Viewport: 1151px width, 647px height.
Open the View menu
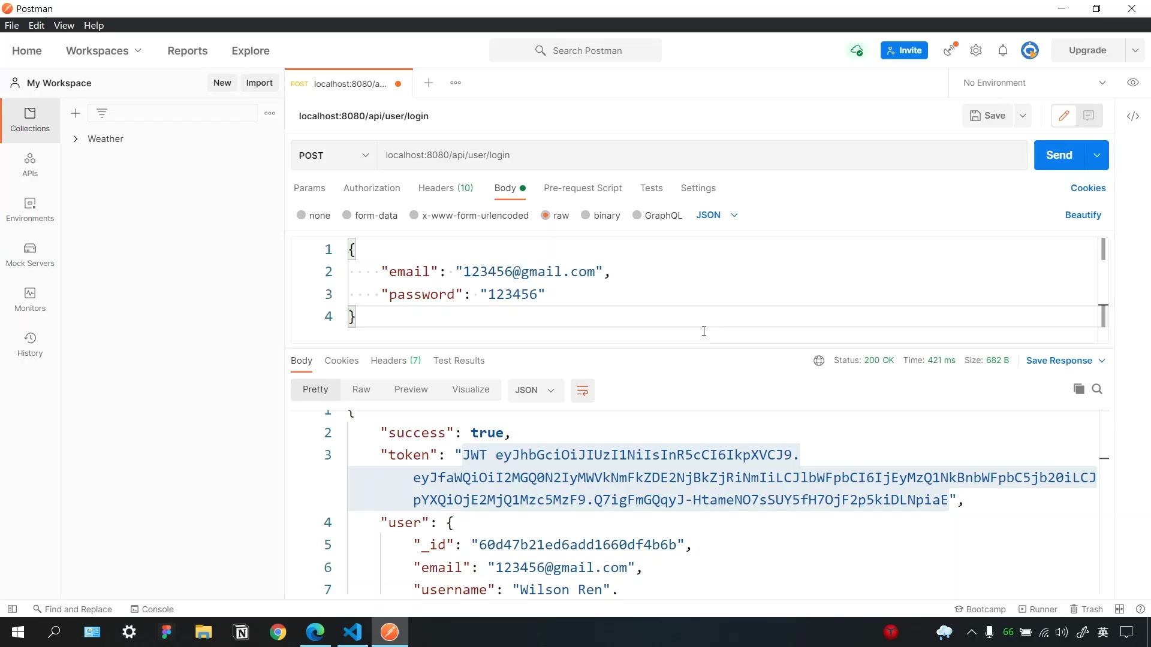tap(64, 26)
